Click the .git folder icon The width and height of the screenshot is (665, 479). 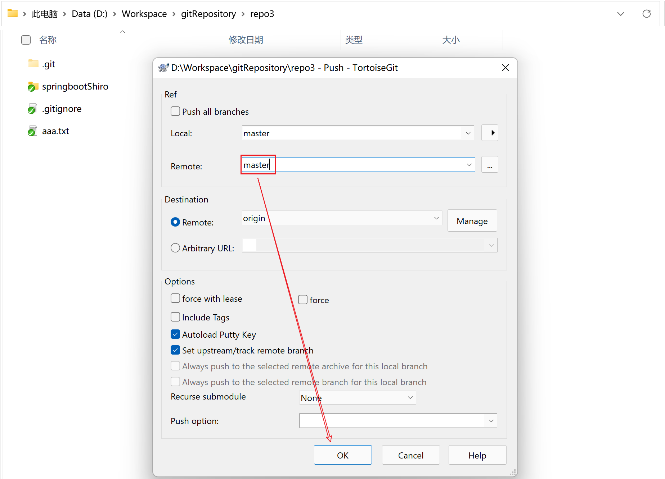point(33,64)
